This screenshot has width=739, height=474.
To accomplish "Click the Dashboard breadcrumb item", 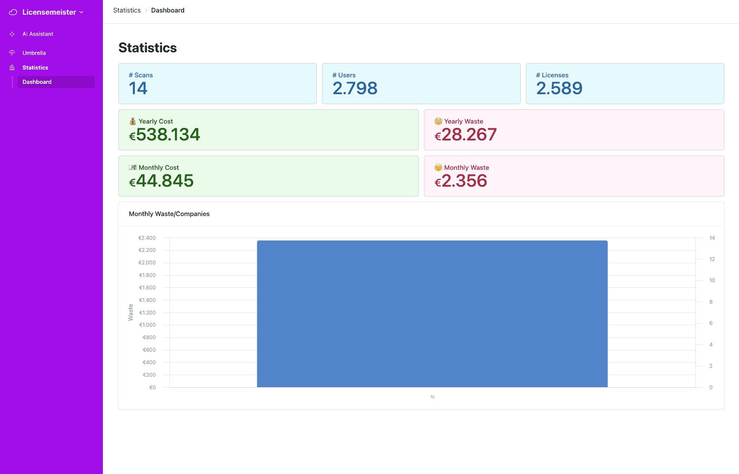I will [168, 10].
